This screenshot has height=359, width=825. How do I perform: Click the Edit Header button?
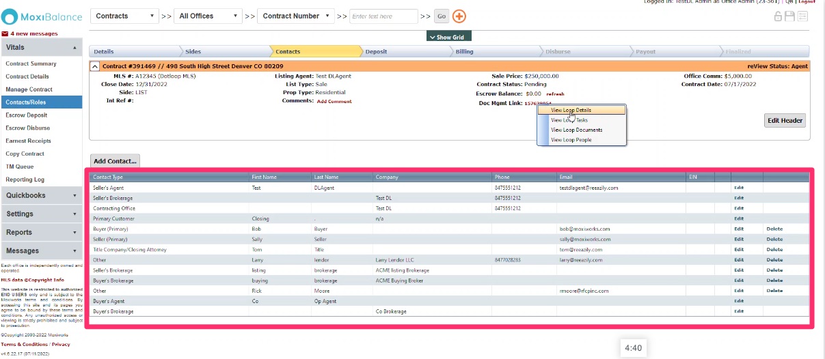[x=785, y=121]
